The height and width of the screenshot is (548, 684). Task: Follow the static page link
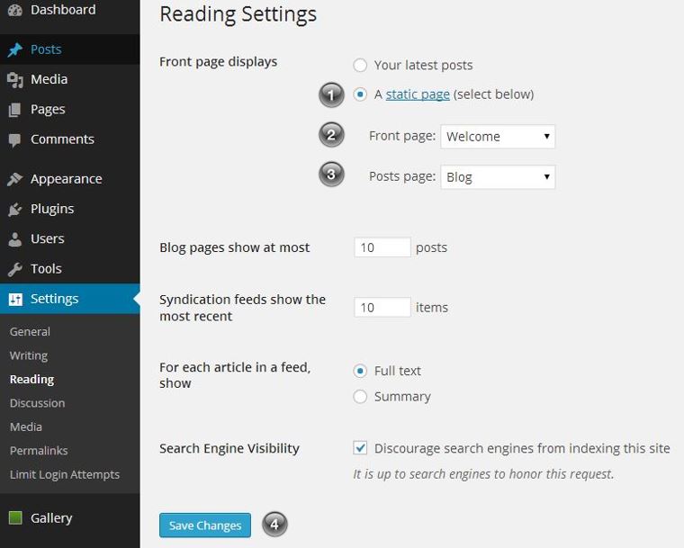[418, 94]
